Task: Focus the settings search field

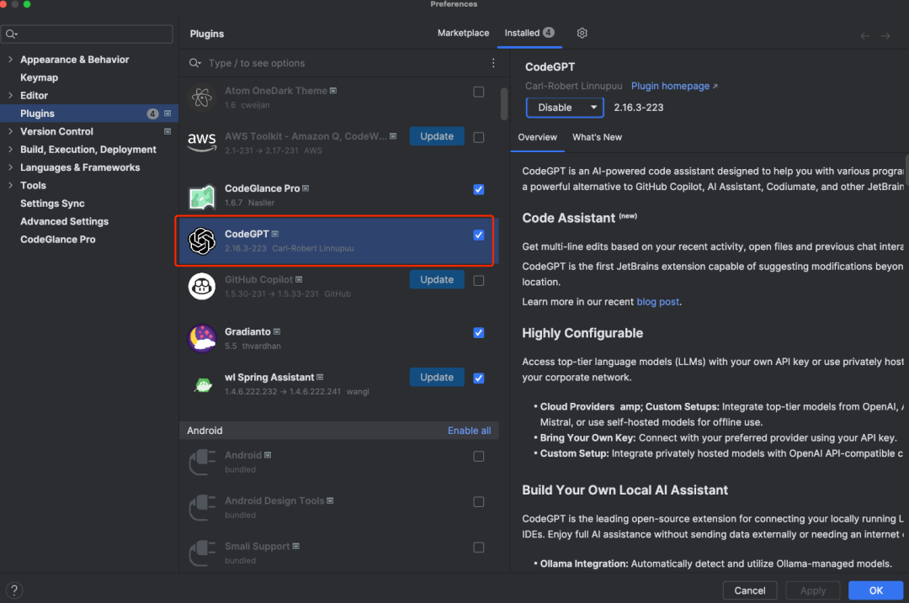Action: click(87, 34)
